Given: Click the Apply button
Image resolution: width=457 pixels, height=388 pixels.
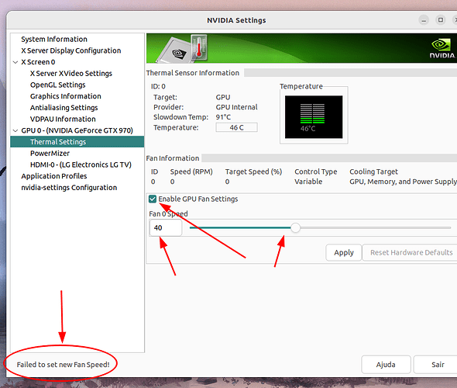Looking at the screenshot, I should [x=344, y=252].
